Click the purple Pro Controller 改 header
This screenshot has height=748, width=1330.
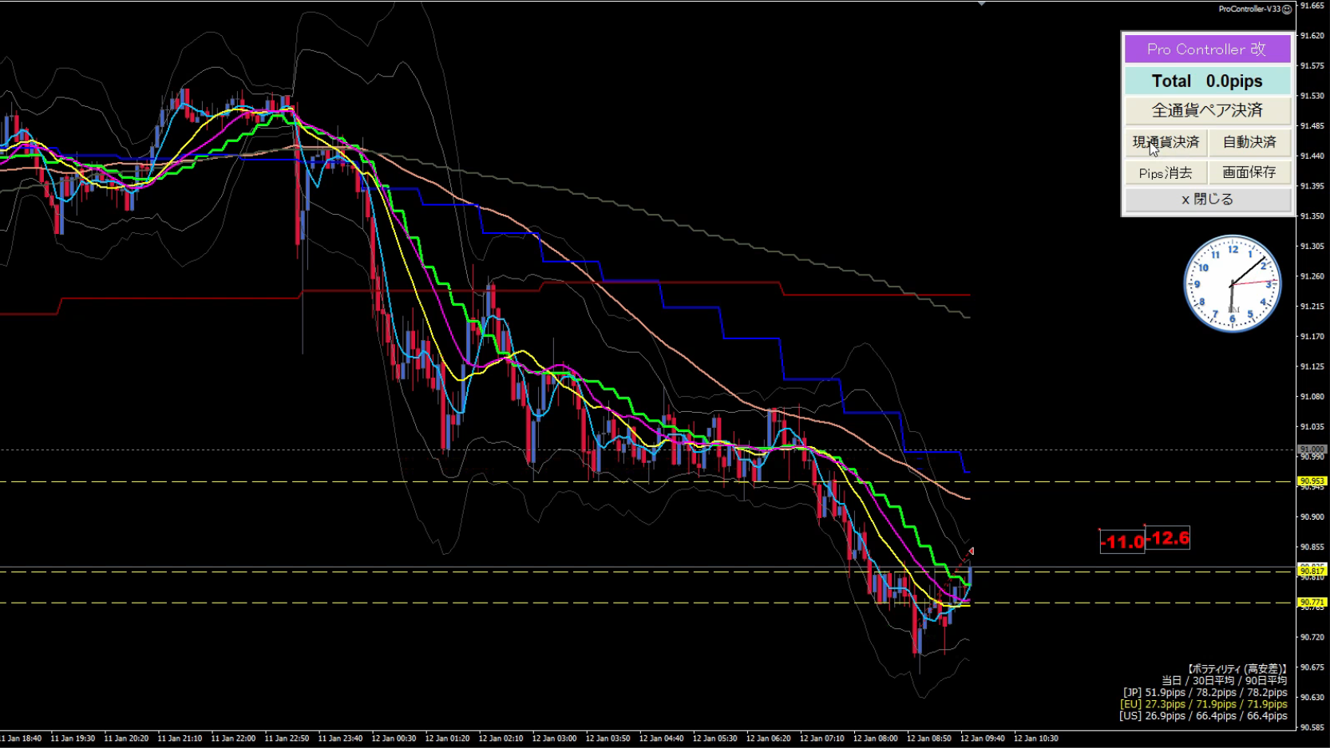coord(1207,49)
